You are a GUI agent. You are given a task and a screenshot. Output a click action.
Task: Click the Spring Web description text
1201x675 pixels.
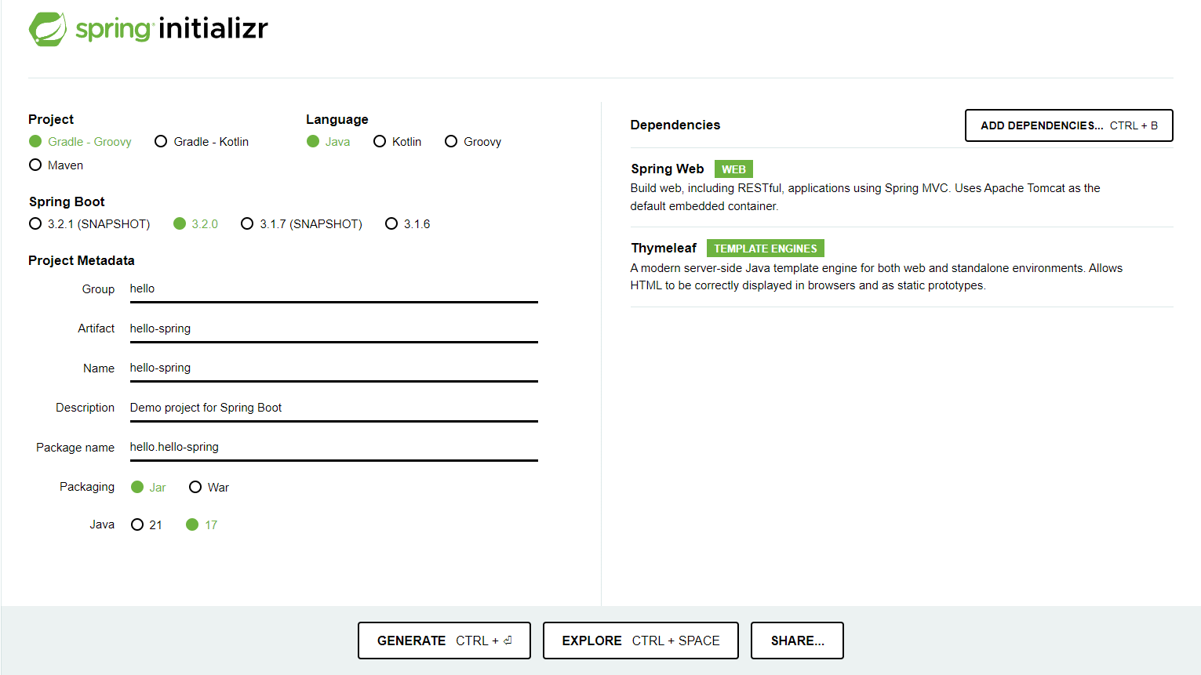click(x=865, y=198)
